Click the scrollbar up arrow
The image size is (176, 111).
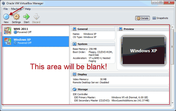click(x=172, y=27)
